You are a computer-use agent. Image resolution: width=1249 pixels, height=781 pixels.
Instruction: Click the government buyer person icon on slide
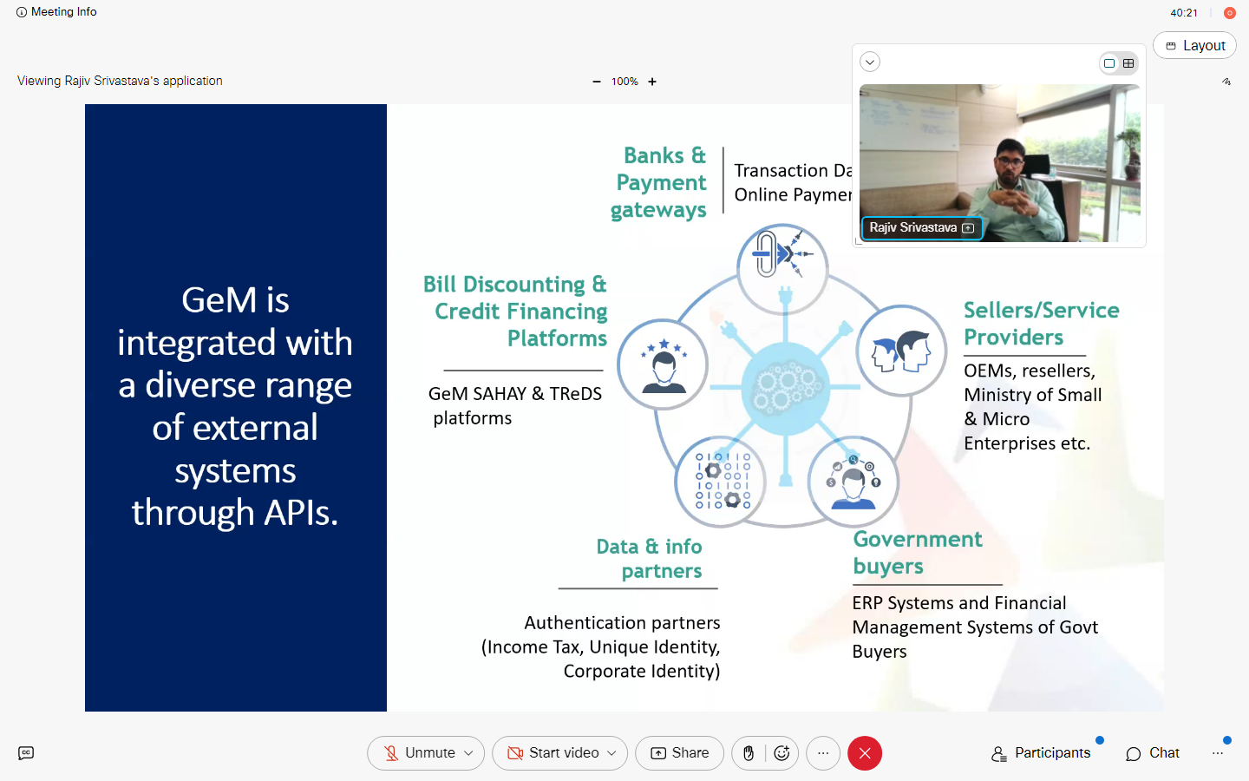853,481
